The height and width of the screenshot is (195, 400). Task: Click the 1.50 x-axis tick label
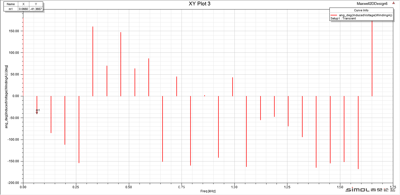point(340,187)
